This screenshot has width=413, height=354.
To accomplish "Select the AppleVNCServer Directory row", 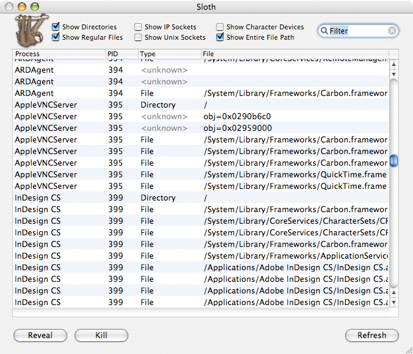I will tap(201, 105).
